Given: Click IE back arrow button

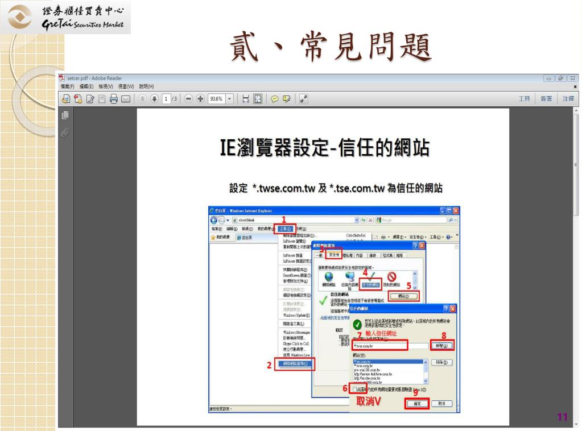Looking at the screenshot, I should (214, 220).
